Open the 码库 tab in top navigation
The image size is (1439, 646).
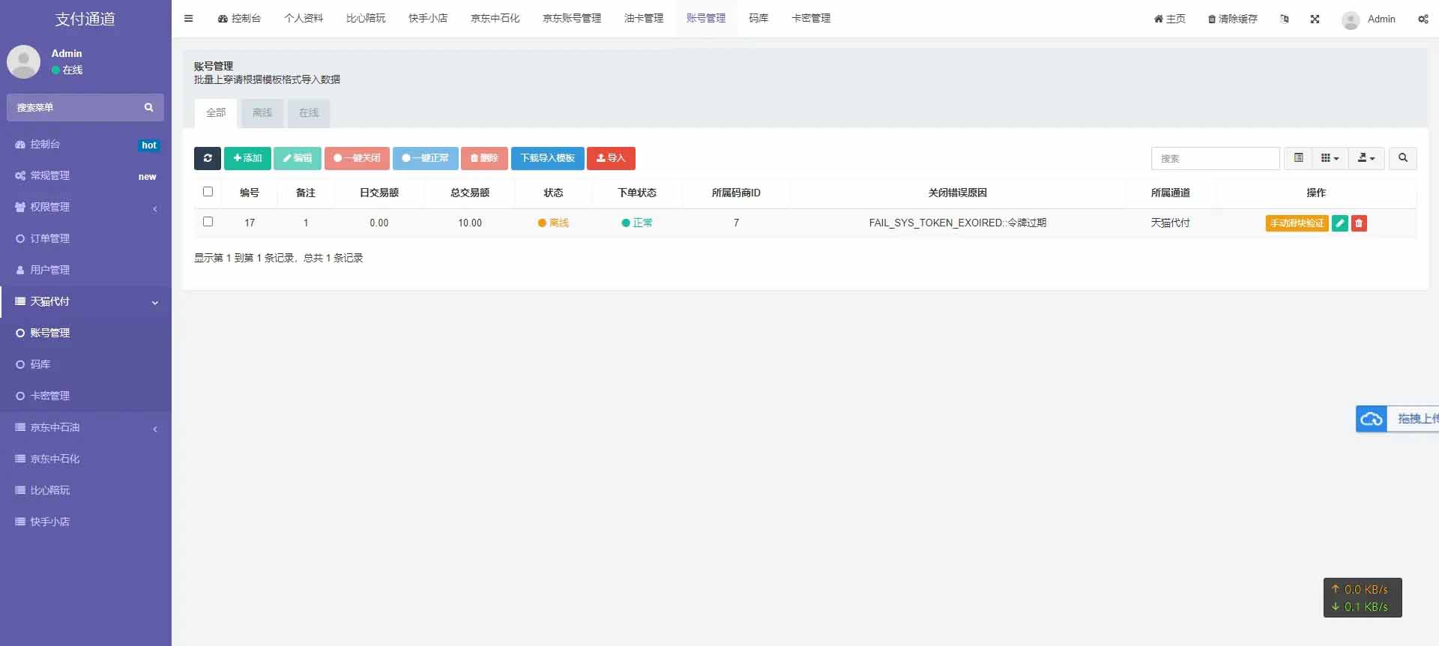pos(758,19)
